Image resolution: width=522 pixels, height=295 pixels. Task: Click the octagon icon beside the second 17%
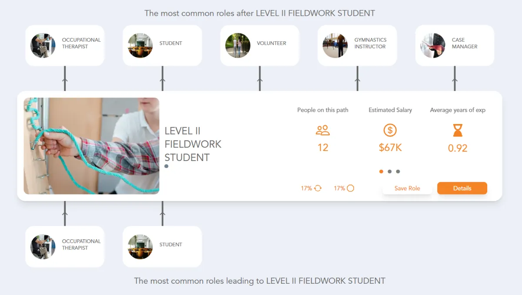click(x=351, y=188)
